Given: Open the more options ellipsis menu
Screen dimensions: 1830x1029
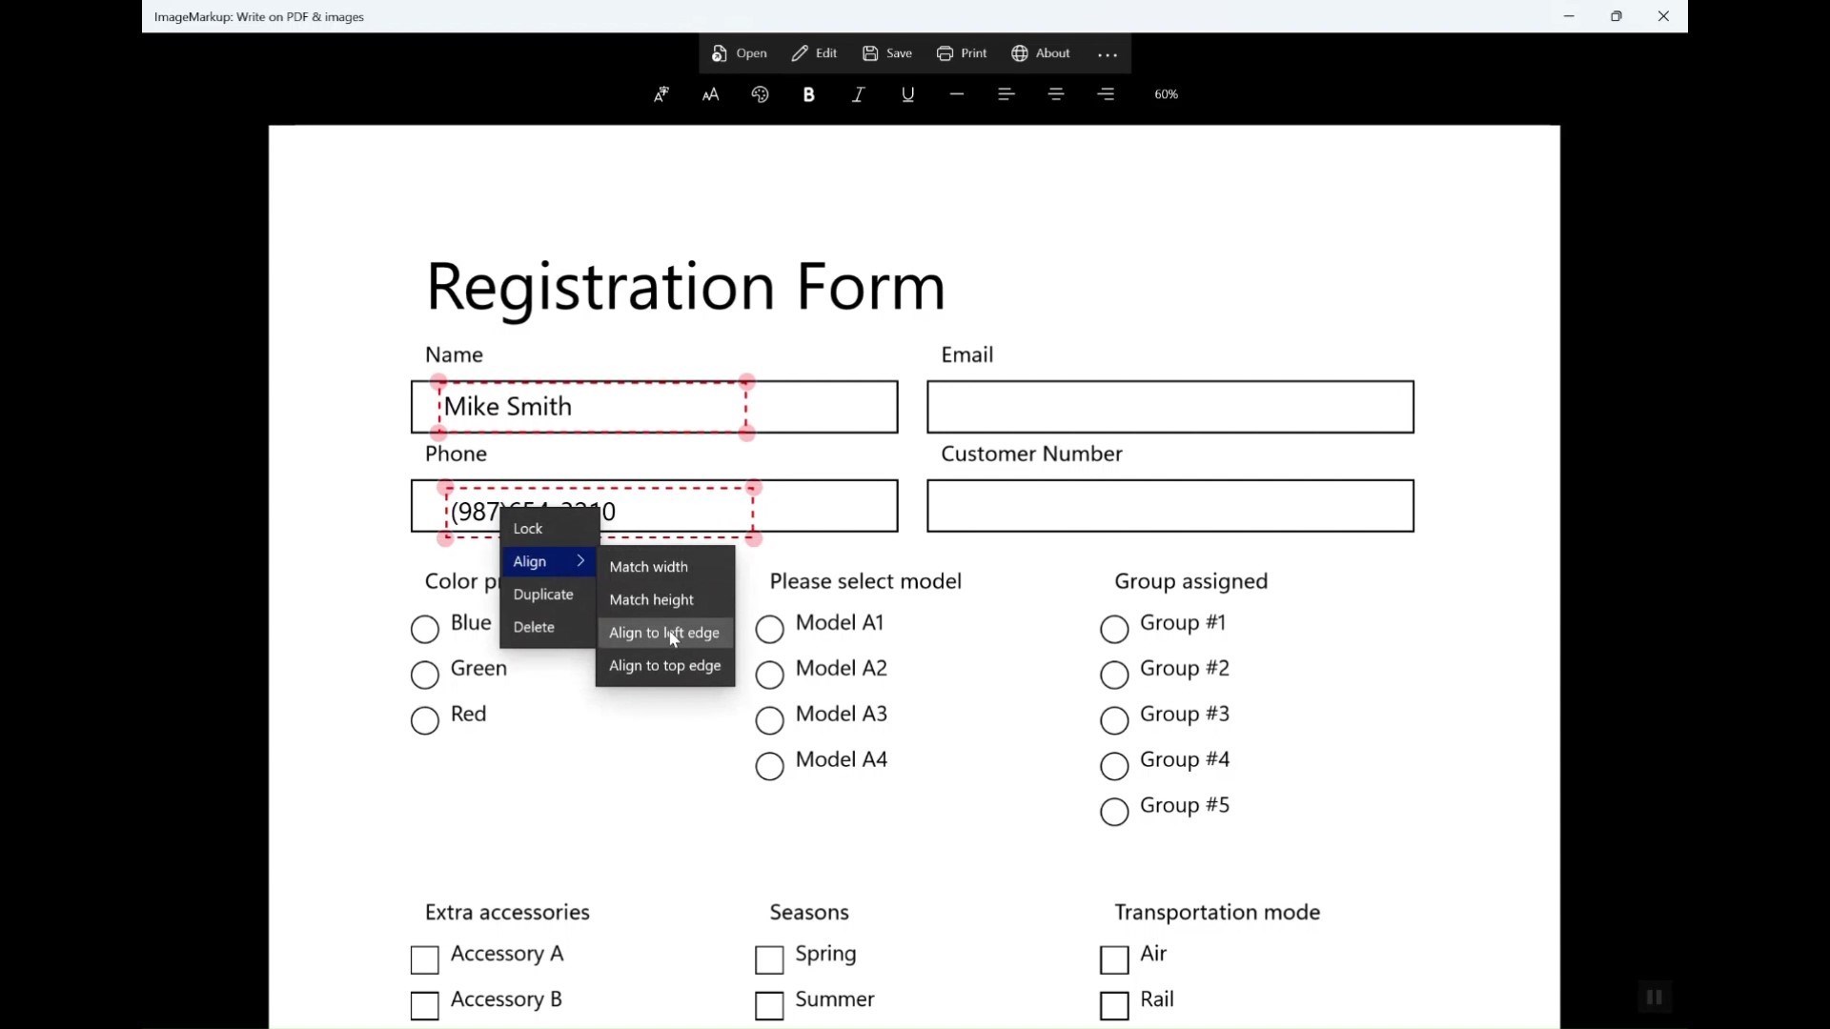Looking at the screenshot, I should click(1107, 54).
